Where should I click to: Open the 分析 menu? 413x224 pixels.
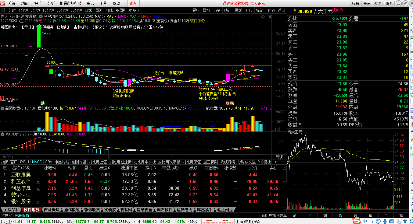(x=51, y=3)
